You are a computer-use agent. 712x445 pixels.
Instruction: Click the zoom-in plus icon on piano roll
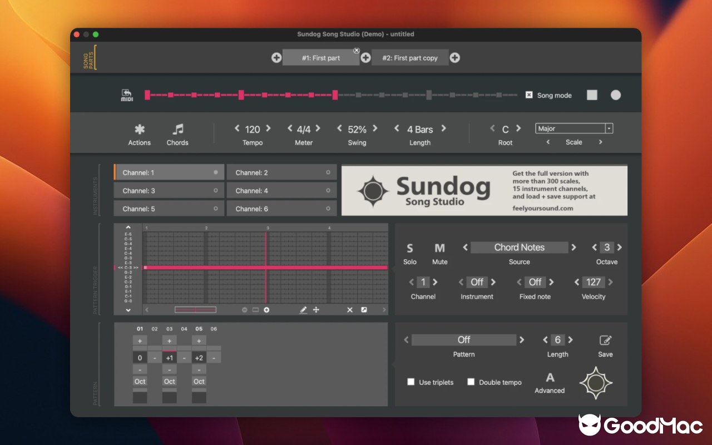click(x=265, y=310)
